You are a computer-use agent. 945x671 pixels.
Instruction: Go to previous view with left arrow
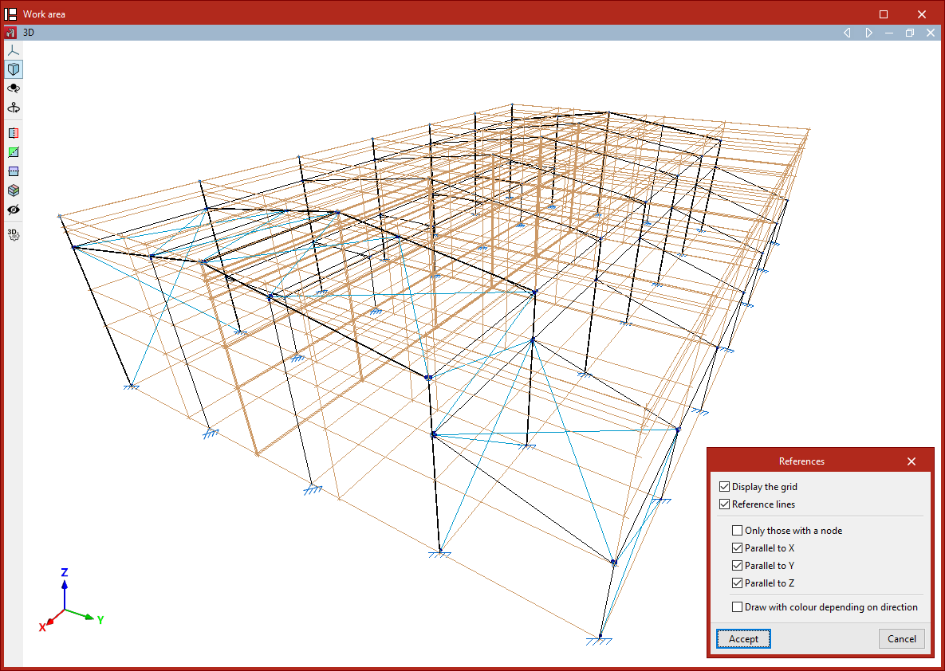click(x=847, y=33)
